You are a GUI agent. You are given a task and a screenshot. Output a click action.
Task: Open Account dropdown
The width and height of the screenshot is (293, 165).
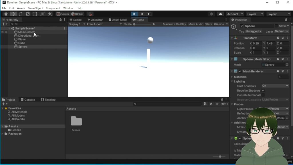click(x=235, y=14)
